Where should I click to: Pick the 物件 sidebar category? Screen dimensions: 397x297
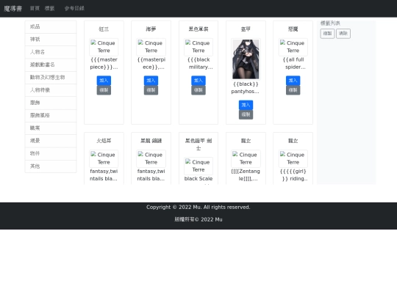point(51,153)
